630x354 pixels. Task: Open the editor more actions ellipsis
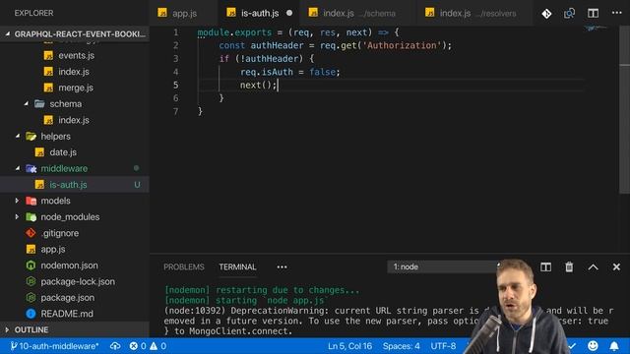point(617,13)
